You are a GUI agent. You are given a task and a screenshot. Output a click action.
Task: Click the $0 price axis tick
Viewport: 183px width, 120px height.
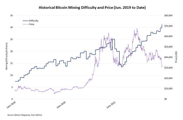[x=166, y=99]
